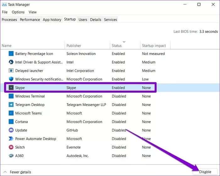Open the Options menu
The height and width of the screenshot is (176, 220).
18,12
